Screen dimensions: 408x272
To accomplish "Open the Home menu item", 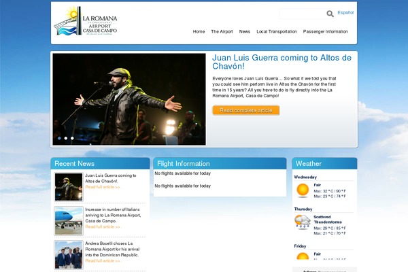I will pyautogui.click(x=199, y=31).
